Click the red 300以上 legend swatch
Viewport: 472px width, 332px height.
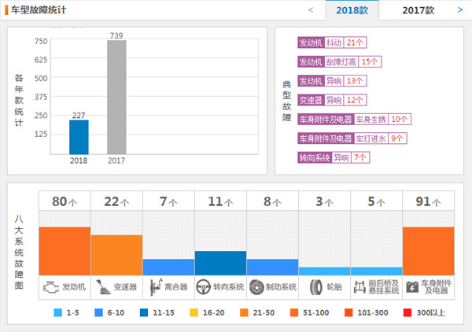point(407,312)
